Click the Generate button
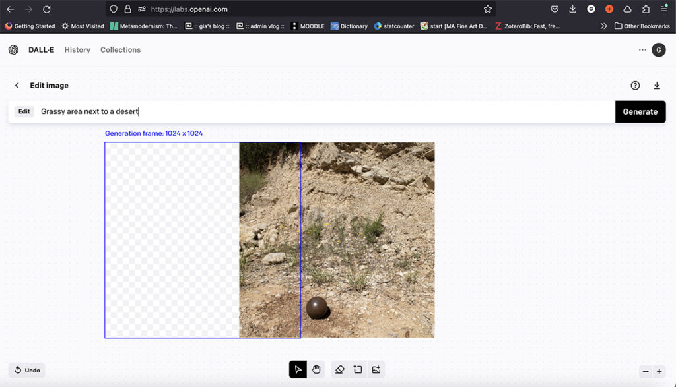This screenshot has height=387, width=676. click(x=640, y=112)
